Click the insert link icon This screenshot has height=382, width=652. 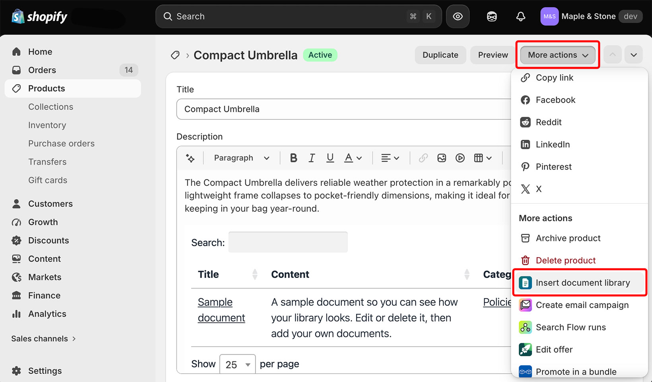[x=423, y=158]
